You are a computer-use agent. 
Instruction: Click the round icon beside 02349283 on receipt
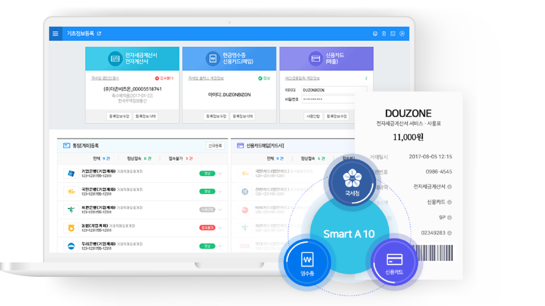(x=450, y=233)
